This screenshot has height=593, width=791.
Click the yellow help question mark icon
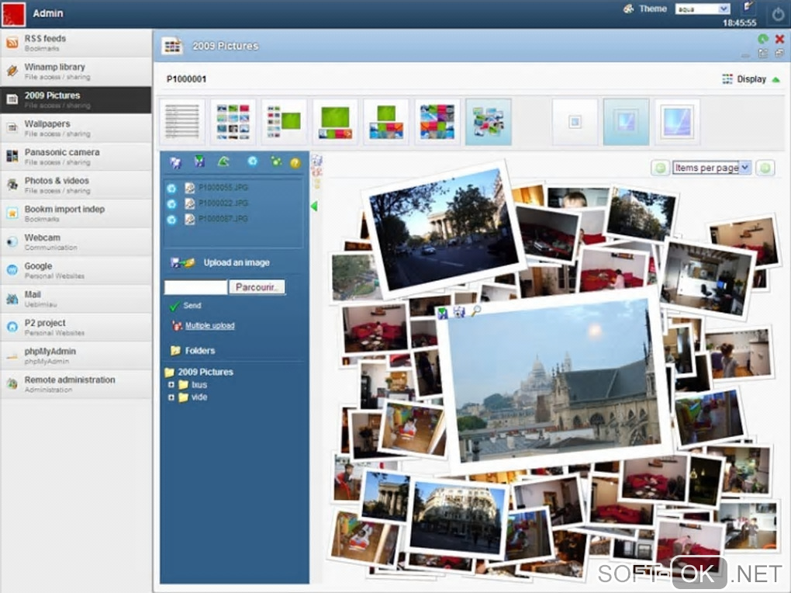pyautogui.click(x=295, y=163)
